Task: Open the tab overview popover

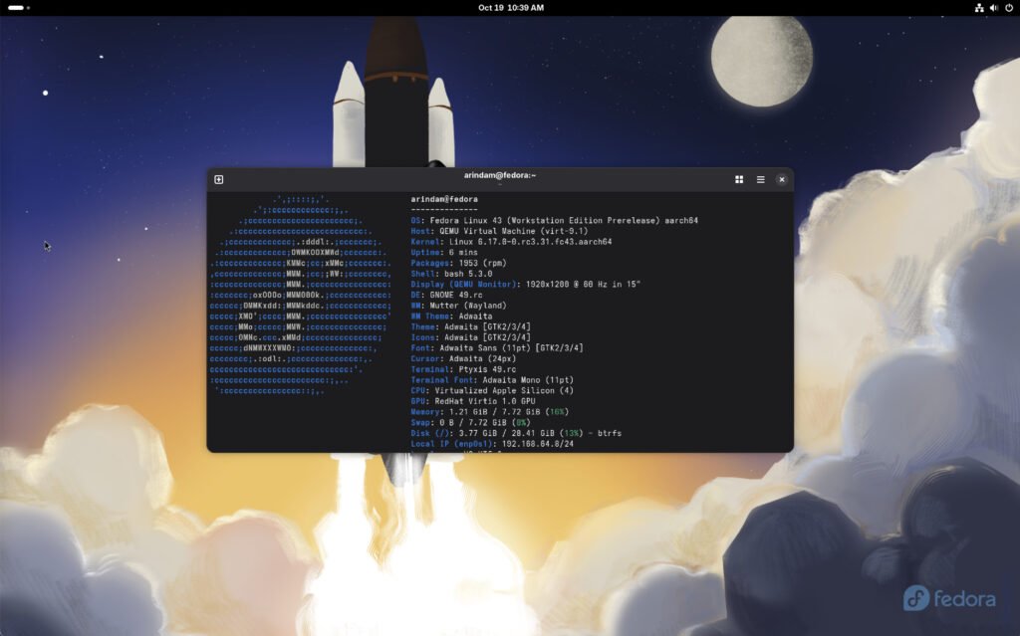Action: point(738,179)
